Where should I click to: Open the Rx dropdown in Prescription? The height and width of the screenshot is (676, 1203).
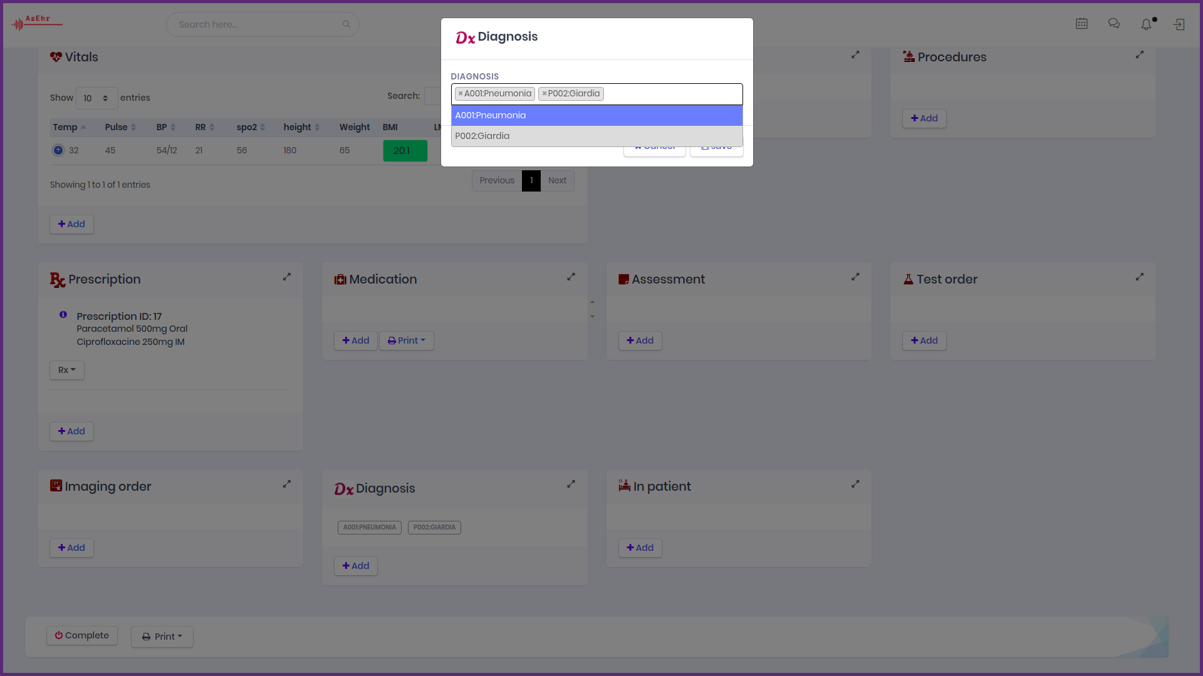(67, 370)
